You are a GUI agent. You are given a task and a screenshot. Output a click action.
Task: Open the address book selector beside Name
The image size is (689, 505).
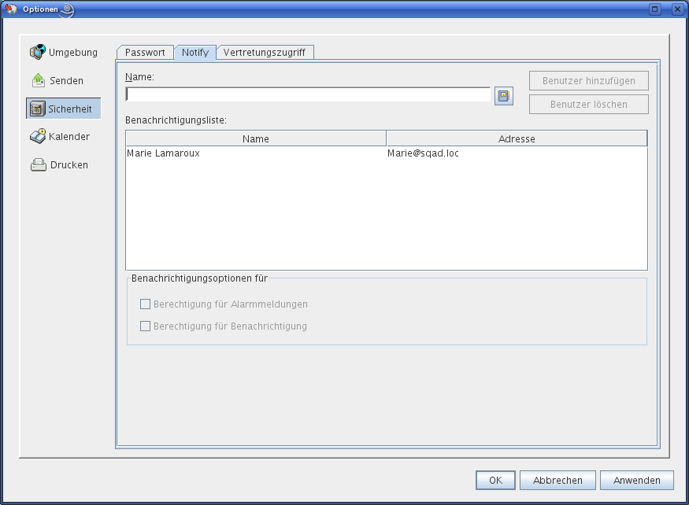click(x=503, y=95)
